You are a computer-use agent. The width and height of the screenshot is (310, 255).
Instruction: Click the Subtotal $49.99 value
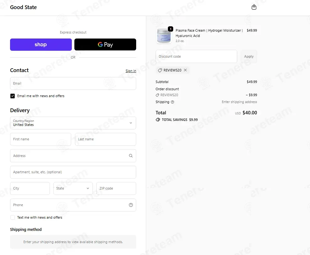(252, 82)
